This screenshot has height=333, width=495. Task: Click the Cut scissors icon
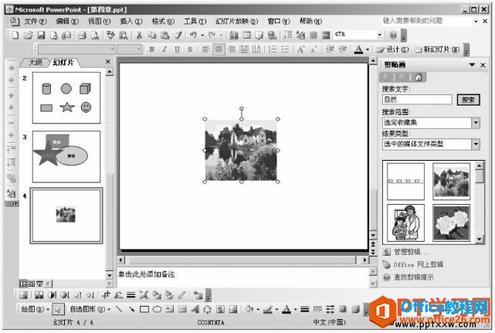pos(139,35)
